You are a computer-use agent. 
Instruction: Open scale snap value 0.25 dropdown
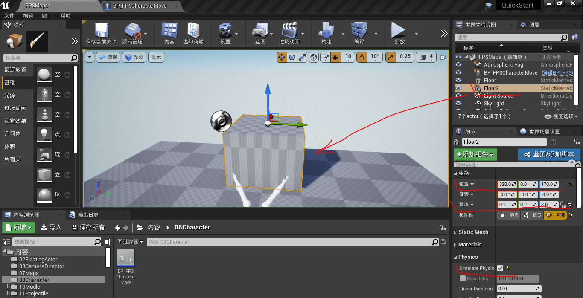[405, 57]
